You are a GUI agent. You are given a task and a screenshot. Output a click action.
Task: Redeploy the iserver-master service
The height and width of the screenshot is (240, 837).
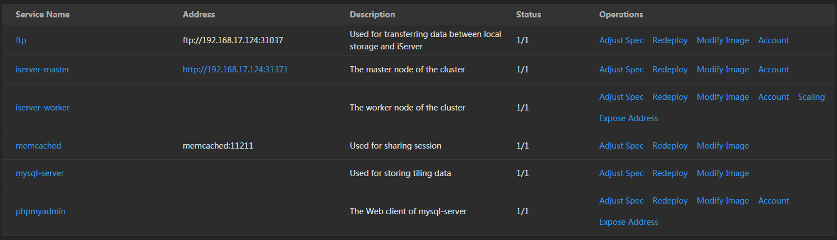(670, 70)
